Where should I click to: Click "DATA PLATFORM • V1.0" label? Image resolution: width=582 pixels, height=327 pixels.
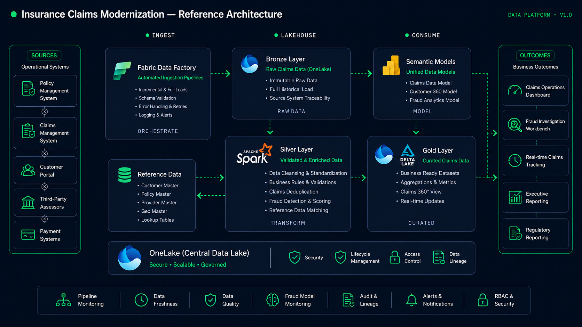pyautogui.click(x=540, y=15)
